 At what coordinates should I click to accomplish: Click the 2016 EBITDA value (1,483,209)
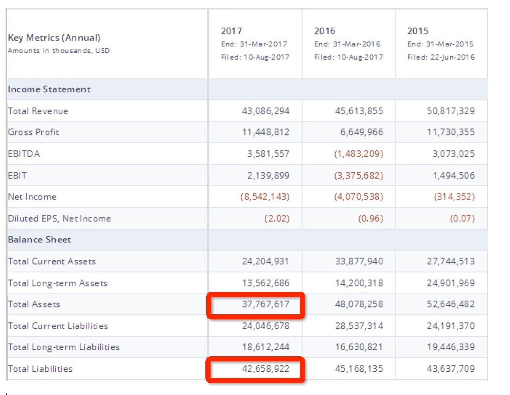point(359,154)
